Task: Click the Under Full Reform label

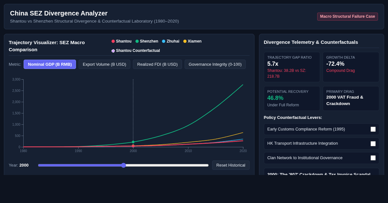Action: click(283, 105)
